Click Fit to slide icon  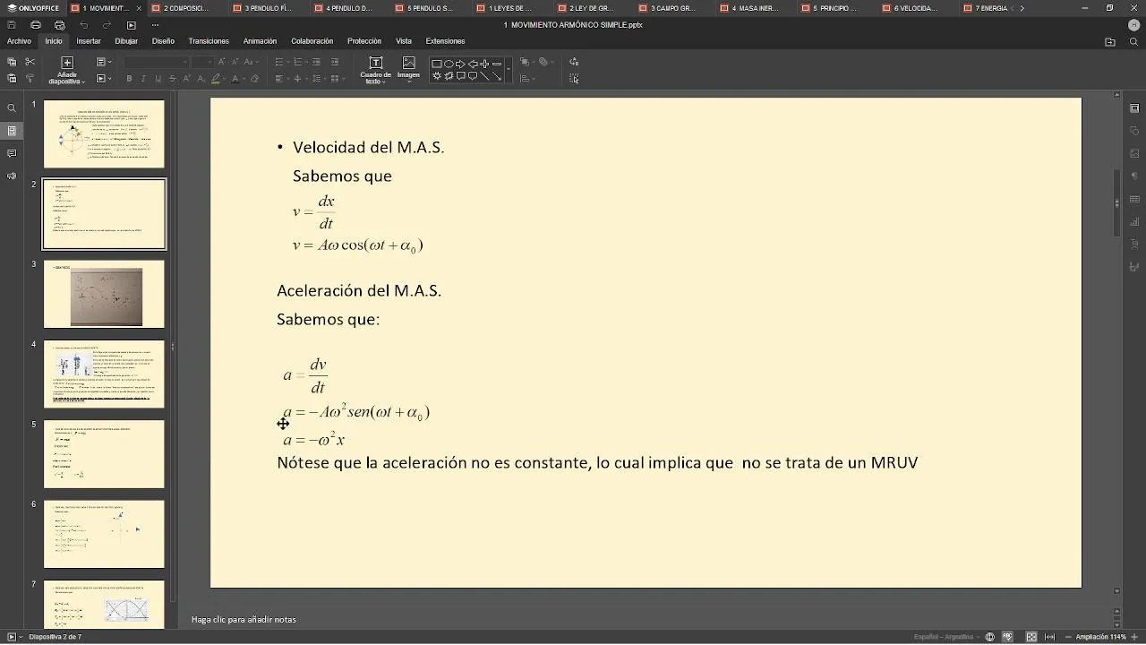coord(1031,637)
